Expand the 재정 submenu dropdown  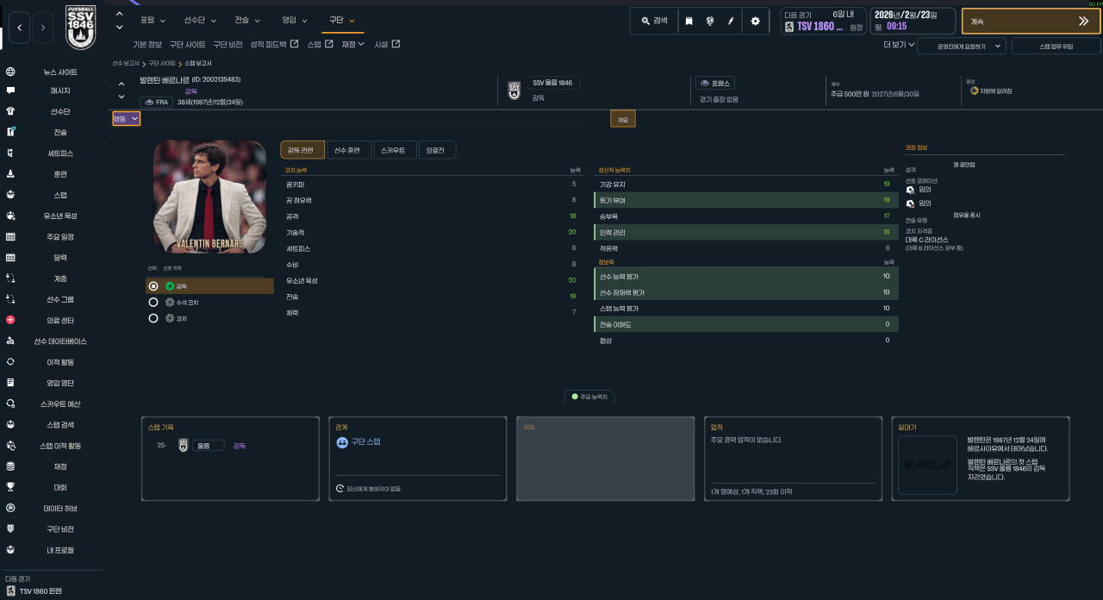pos(353,44)
